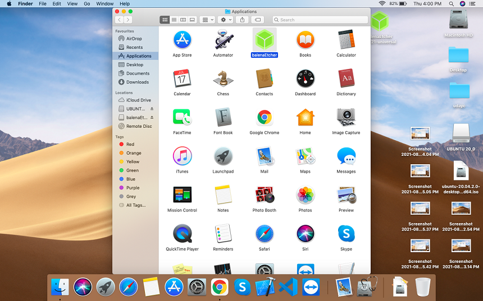This screenshot has height=301, width=483.
Task: Open the View menu
Action: point(72,4)
